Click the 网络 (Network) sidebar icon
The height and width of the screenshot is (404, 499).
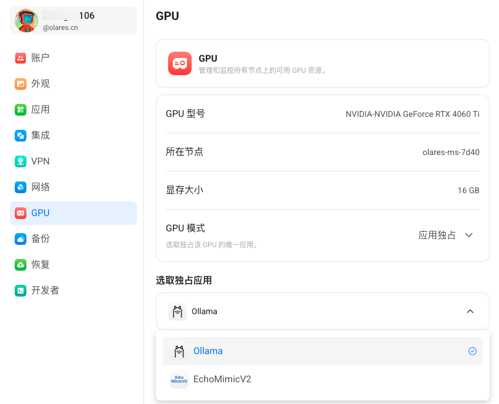click(21, 187)
